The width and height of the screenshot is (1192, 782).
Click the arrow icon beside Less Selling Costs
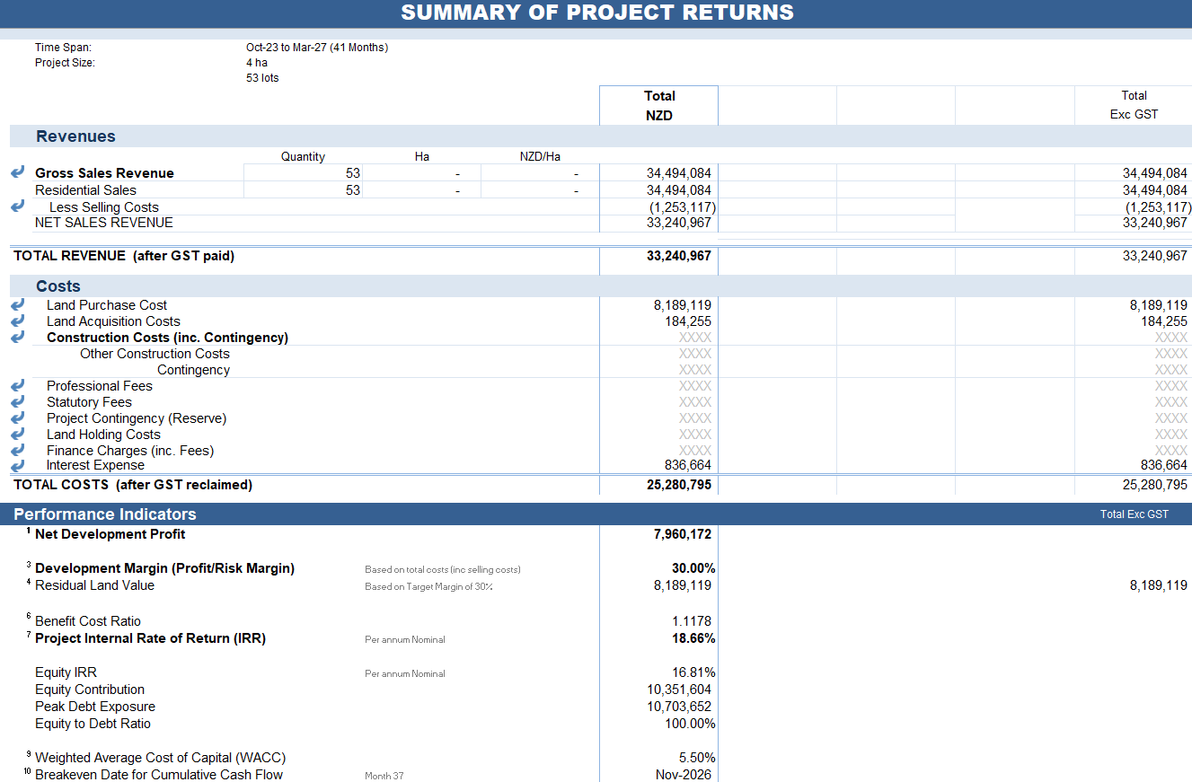tap(18, 206)
